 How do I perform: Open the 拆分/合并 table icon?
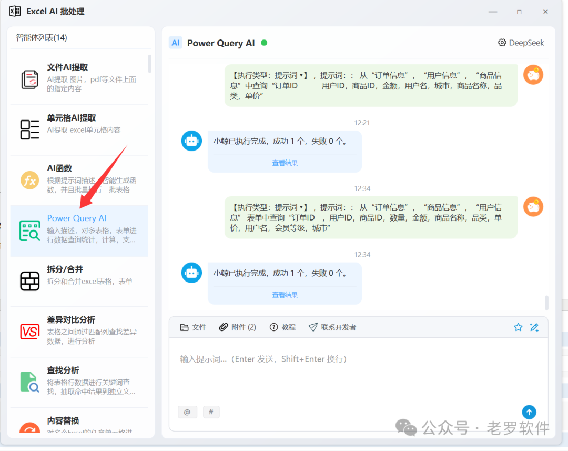click(29, 281)
